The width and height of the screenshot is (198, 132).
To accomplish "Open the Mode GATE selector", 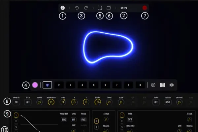I will (x=131, y=119).
